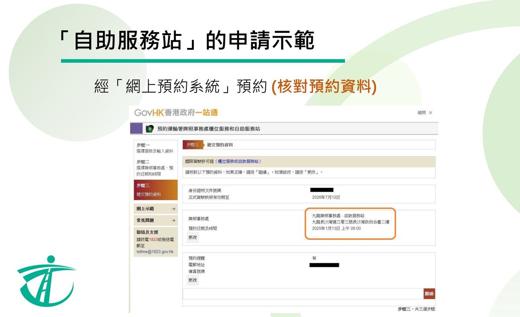The image size is (520, 317).
Task: Click the 聯絡及支援 heading
Action: click(x=147, y=232)
